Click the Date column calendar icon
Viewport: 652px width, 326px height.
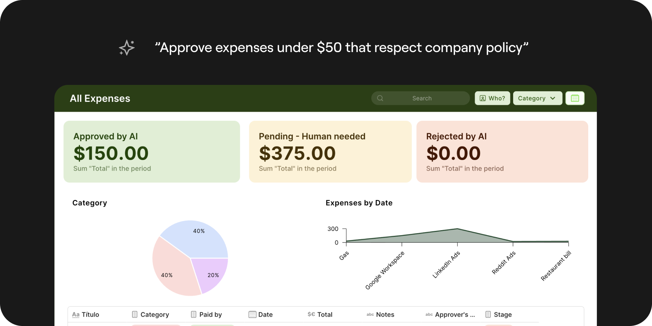point(252,314)
